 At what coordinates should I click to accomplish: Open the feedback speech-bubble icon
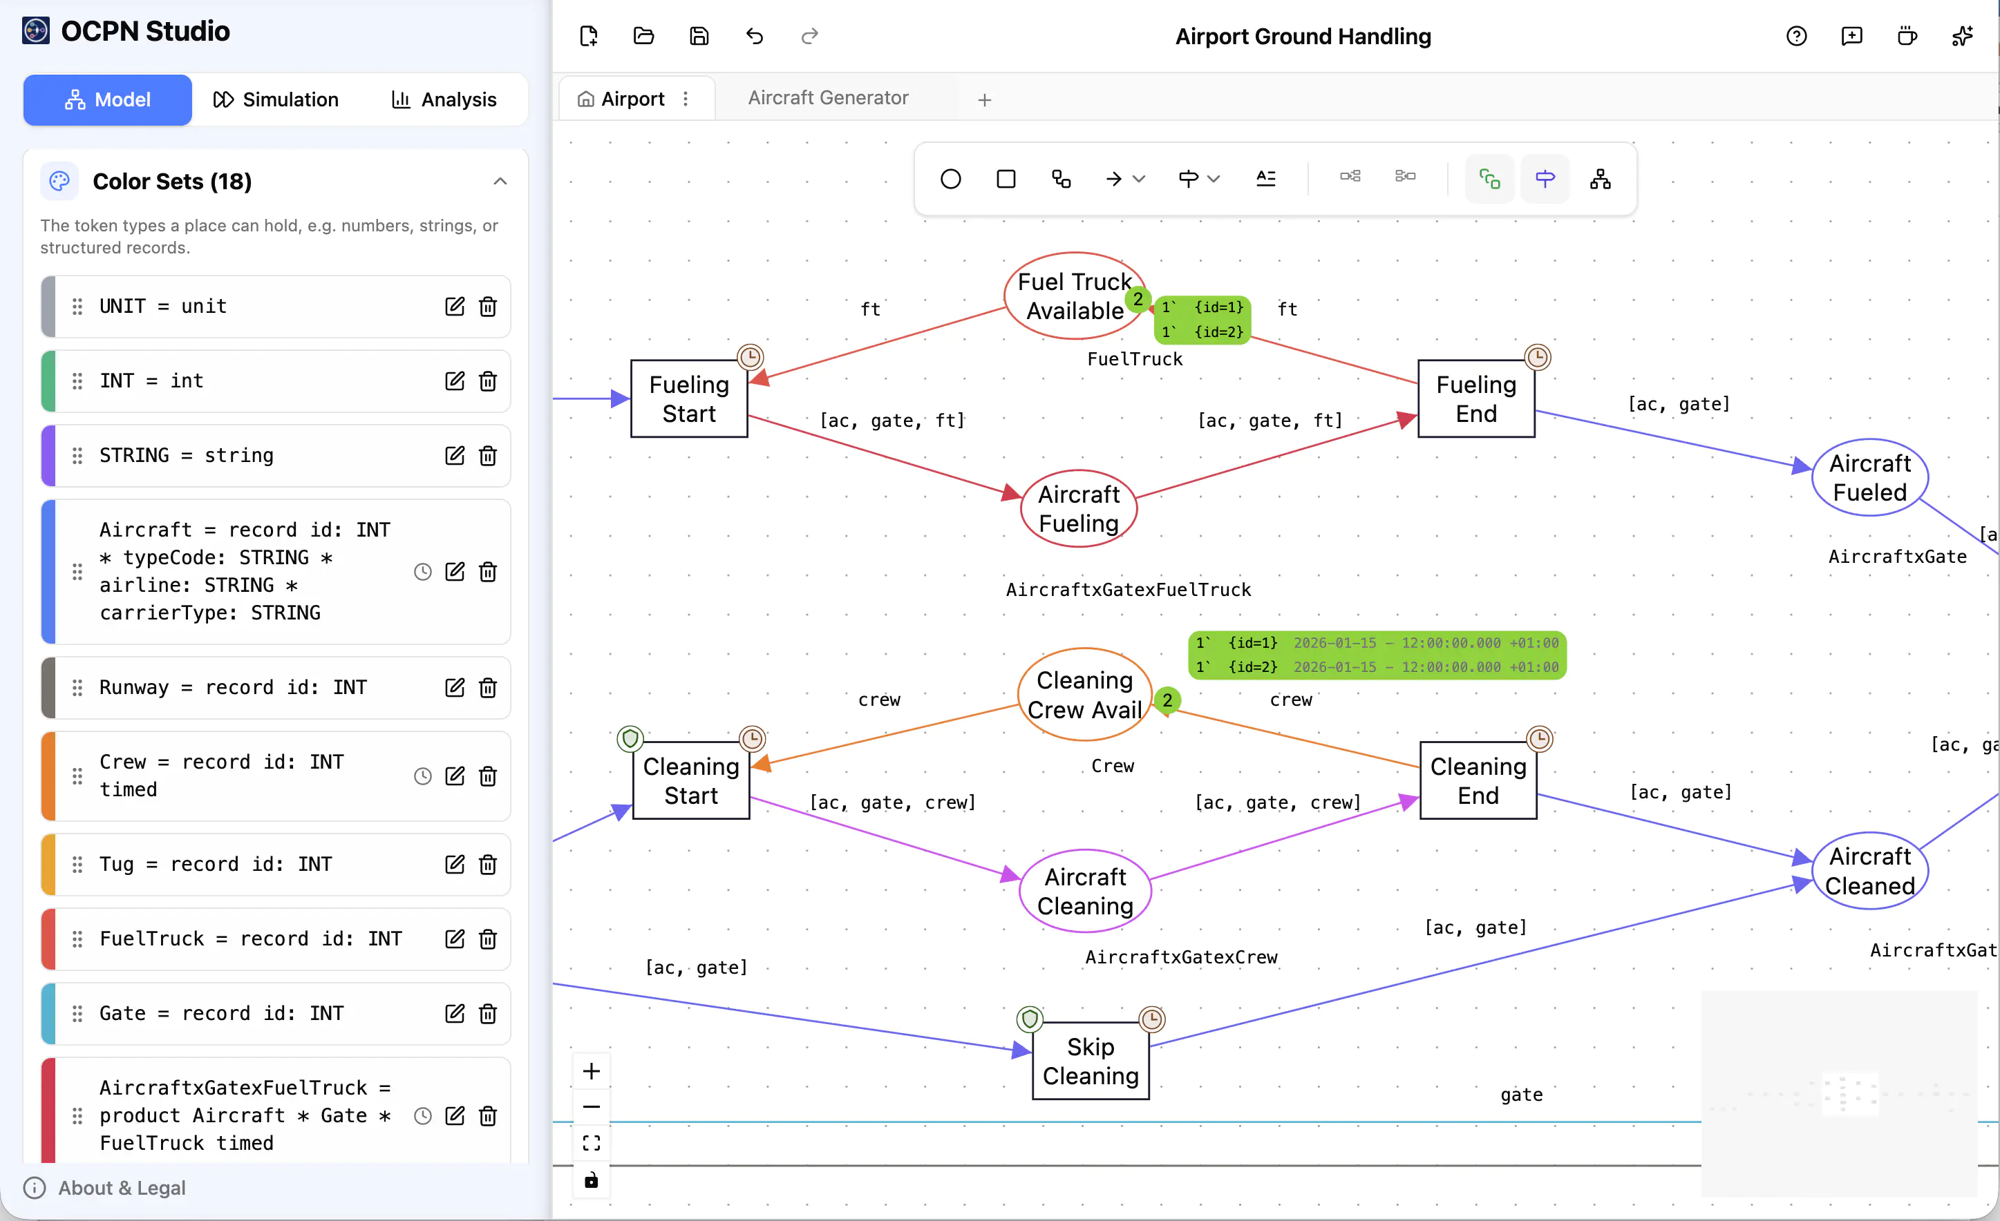(x=1851, y=37)
